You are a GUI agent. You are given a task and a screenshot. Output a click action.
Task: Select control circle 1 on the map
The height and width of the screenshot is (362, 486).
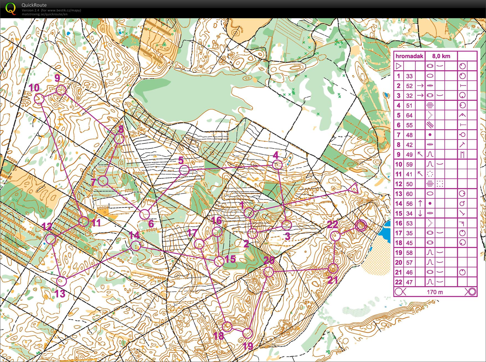[x=249, y=213]
